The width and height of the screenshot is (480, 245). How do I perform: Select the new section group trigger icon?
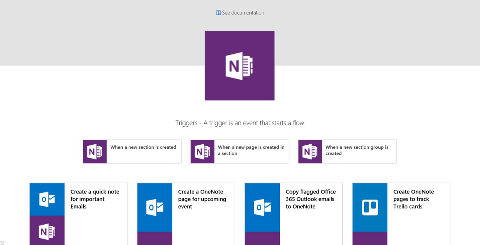click(310, 151)
